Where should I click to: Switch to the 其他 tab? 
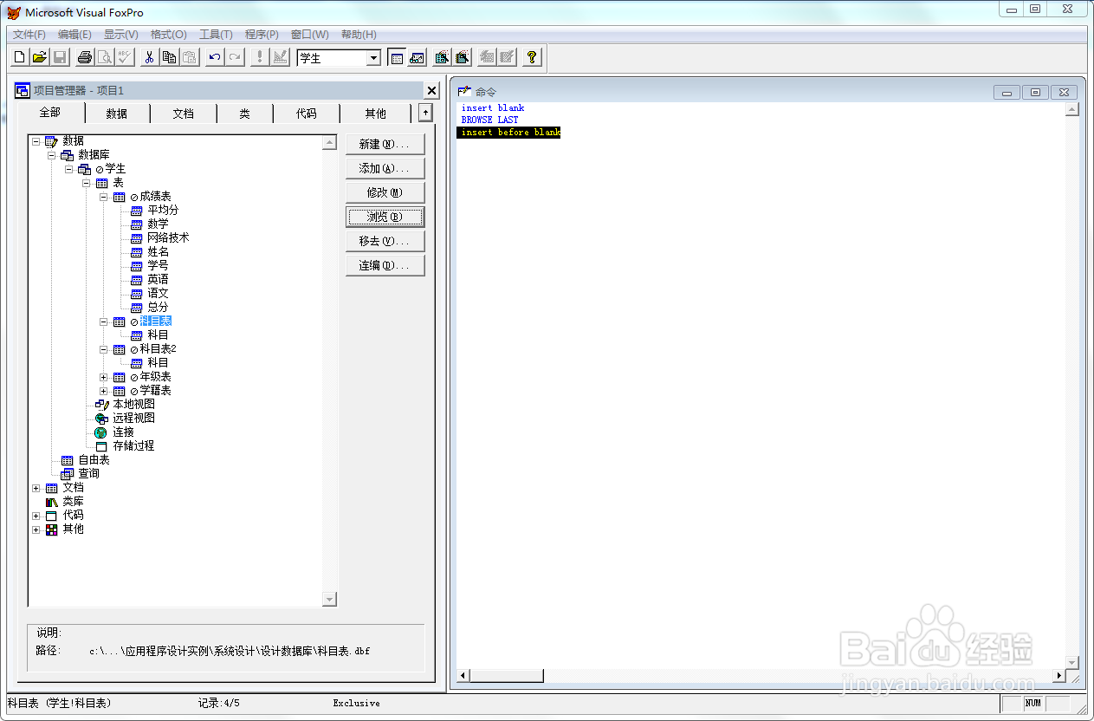[375, 114]
